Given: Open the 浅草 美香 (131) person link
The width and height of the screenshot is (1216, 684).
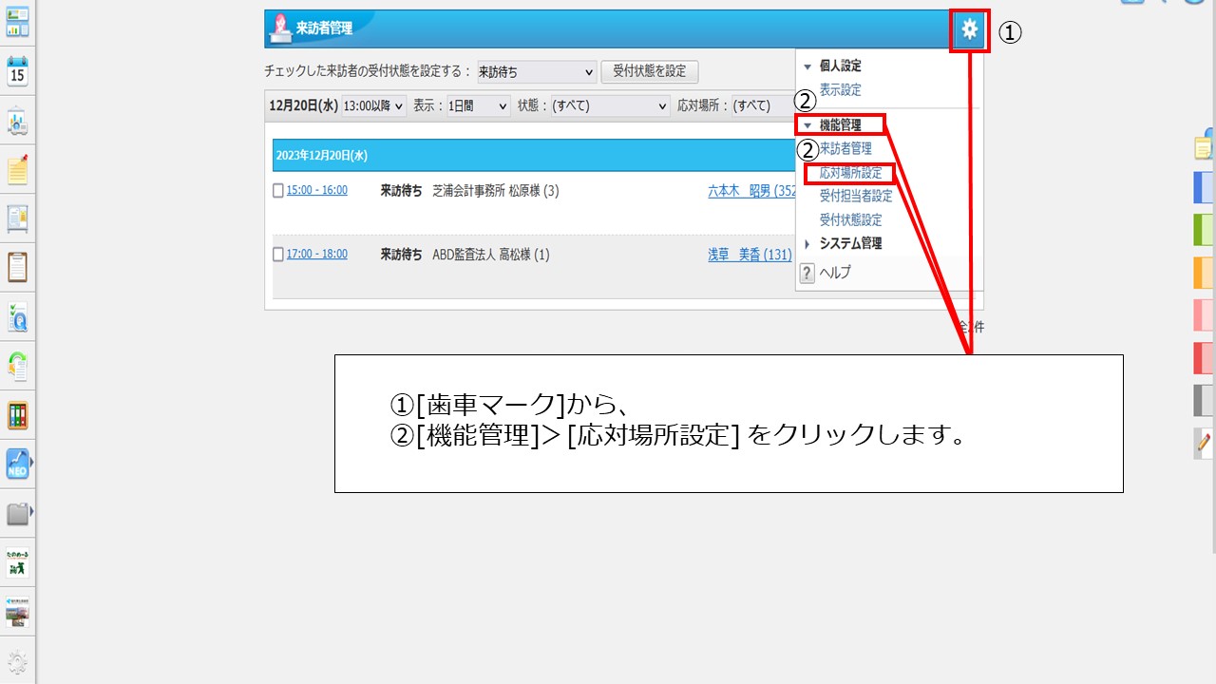Looking at the screenshot, I should pos(750,255).
